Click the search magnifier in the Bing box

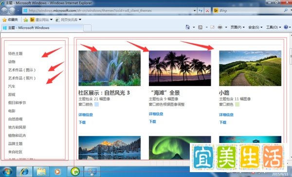(286, 10)
